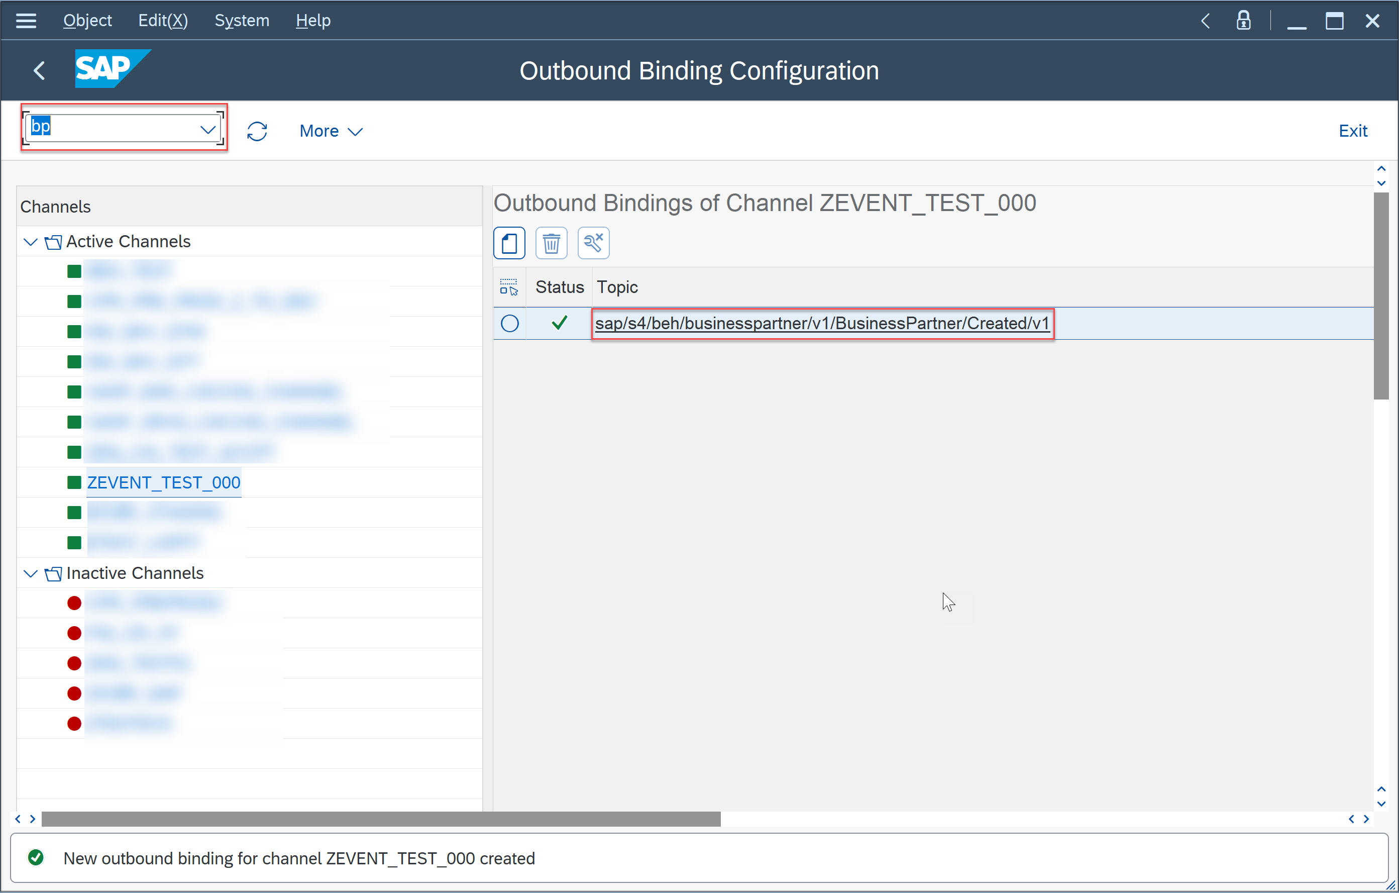
Task: Open the More dropdown menu
Action: point(331,131)
